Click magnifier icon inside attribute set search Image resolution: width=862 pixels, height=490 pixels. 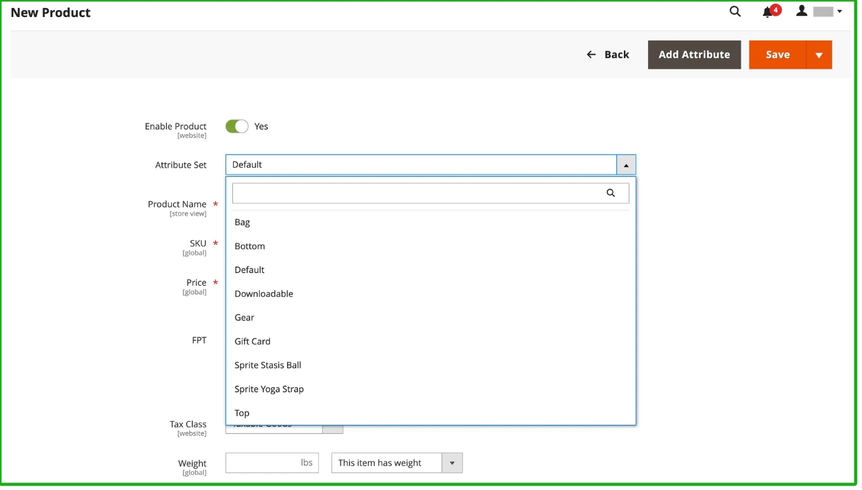[x=610, y=193]
